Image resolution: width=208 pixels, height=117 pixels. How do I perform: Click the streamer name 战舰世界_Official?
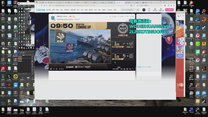(62, 16)
